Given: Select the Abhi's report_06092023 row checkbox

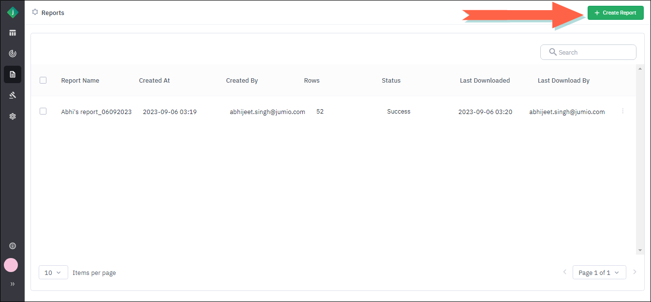Looking at the screenshot, I should pyautogui.click(x=43, y=111).
